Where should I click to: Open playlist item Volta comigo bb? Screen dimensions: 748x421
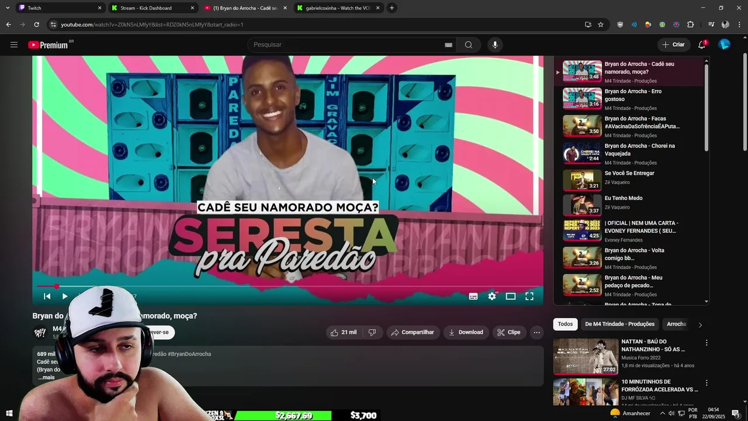[629, 258]
